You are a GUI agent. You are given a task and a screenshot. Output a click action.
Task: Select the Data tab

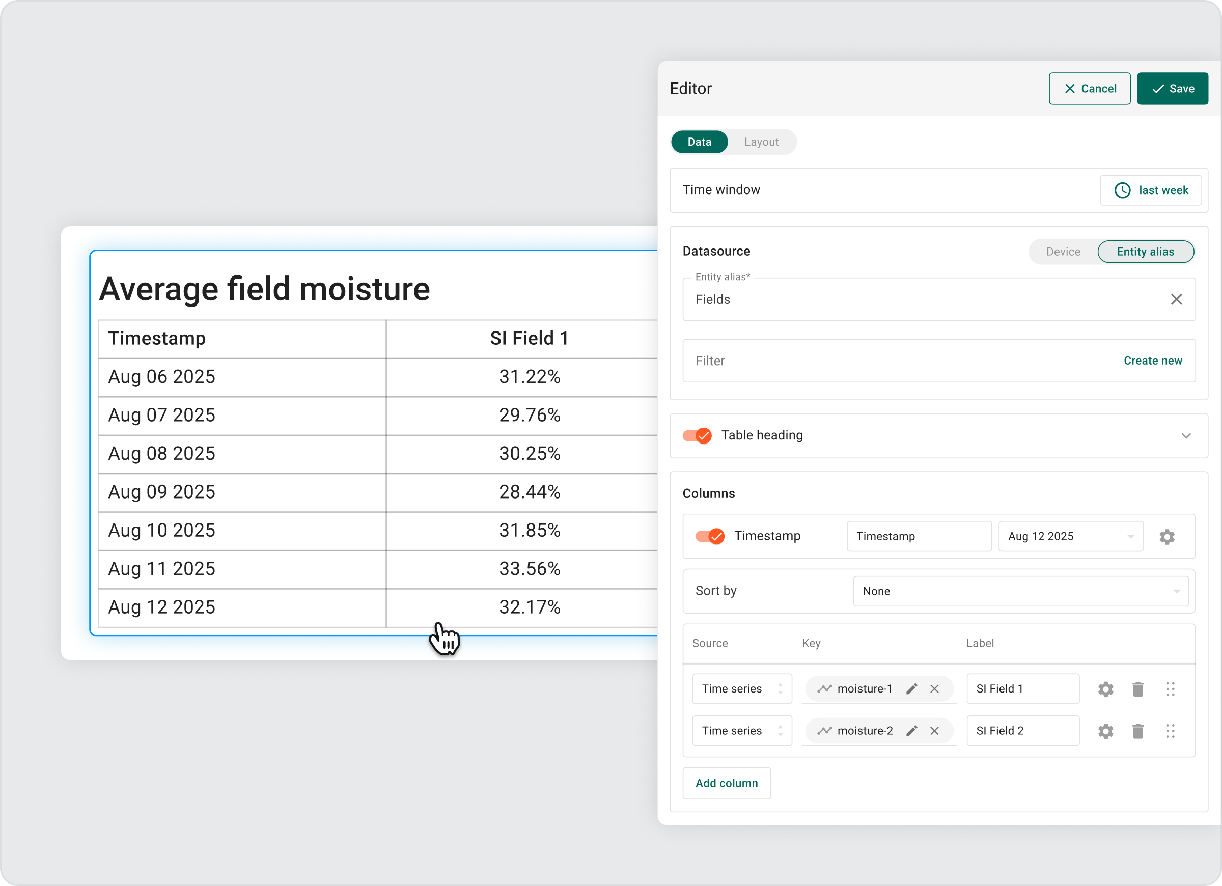699,142
